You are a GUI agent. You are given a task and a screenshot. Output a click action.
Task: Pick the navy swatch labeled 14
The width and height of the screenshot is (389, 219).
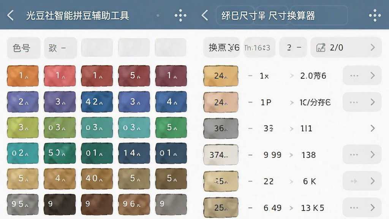tap(134, 153)
